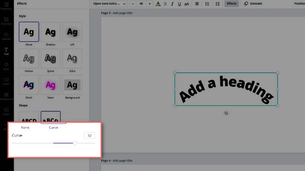
Task: Open the Styles sidebar tab
Action: pos(6,66)
